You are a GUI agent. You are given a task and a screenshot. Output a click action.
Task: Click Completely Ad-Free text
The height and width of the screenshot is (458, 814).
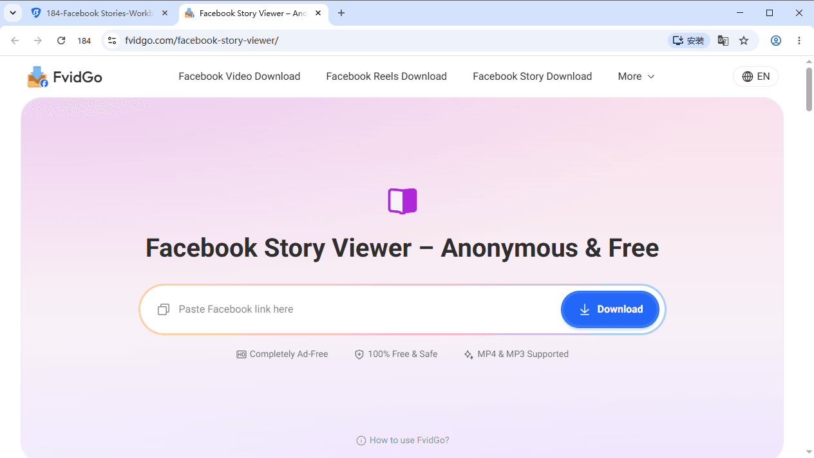tap(289, 354)
